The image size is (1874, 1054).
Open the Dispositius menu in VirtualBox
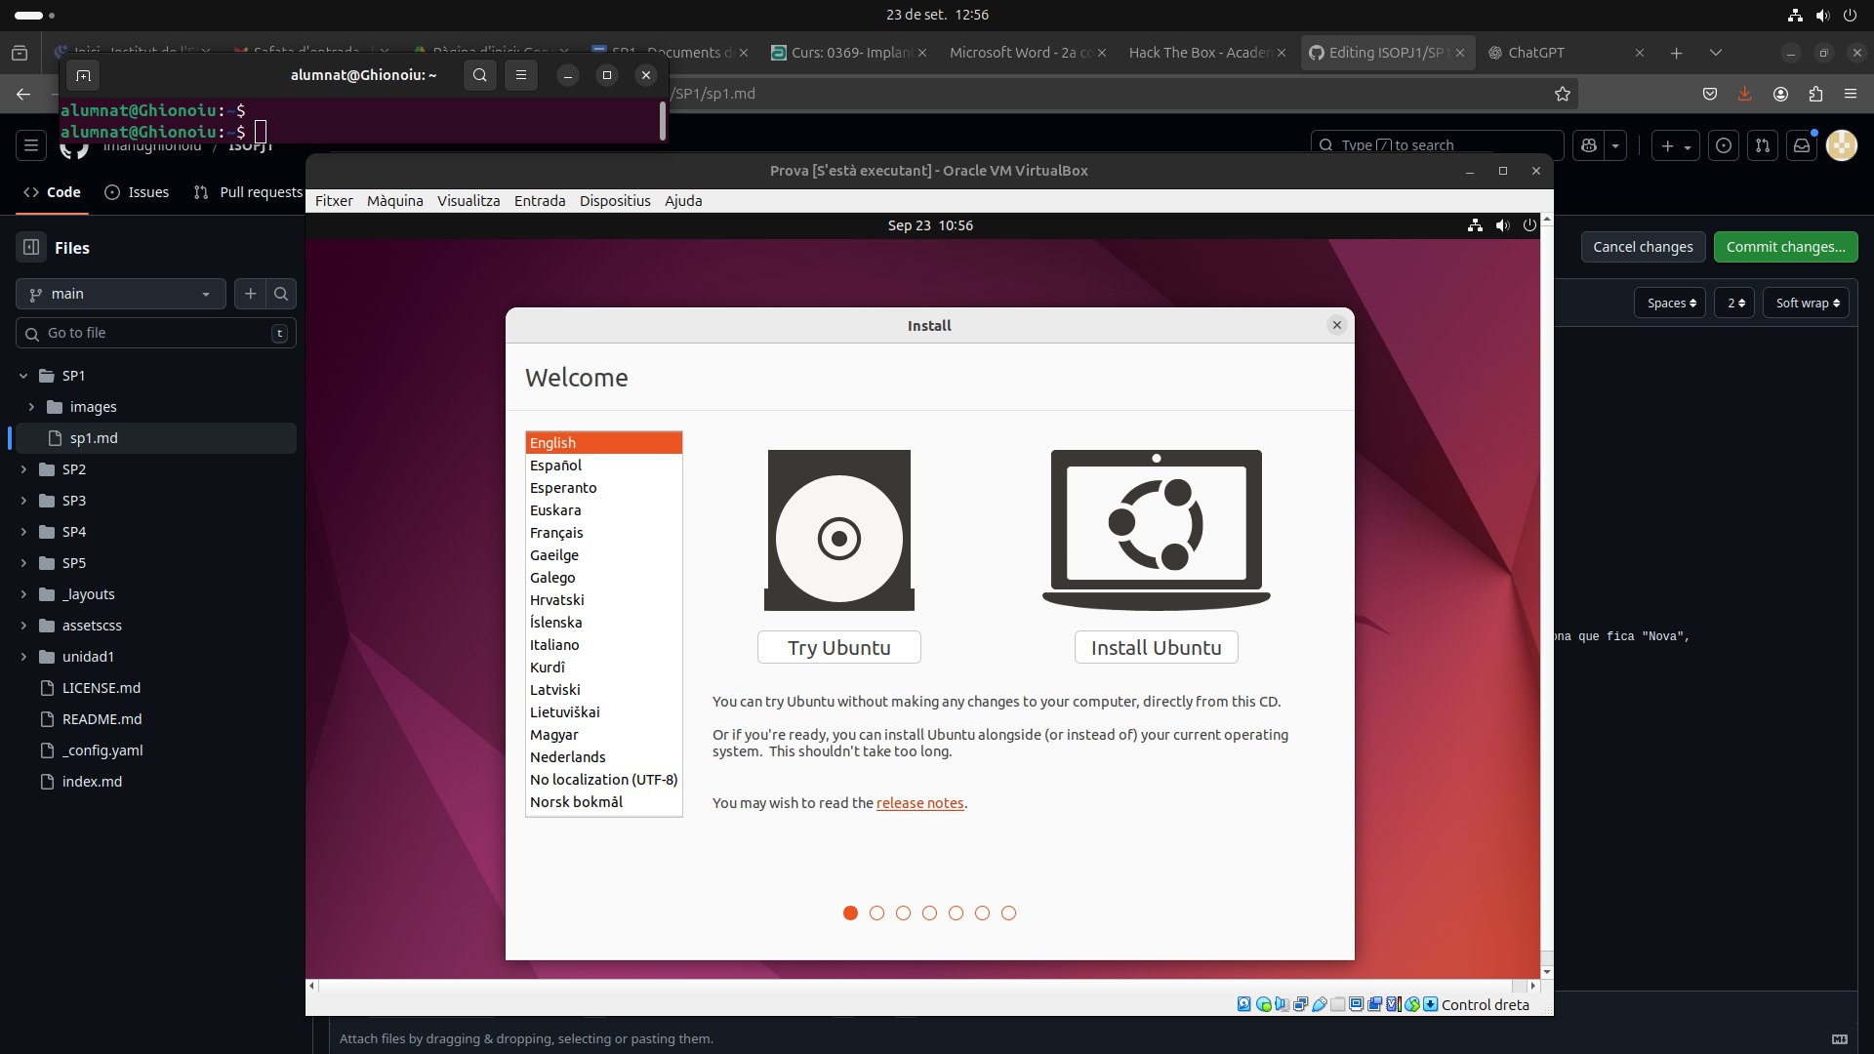click(614, 201)
